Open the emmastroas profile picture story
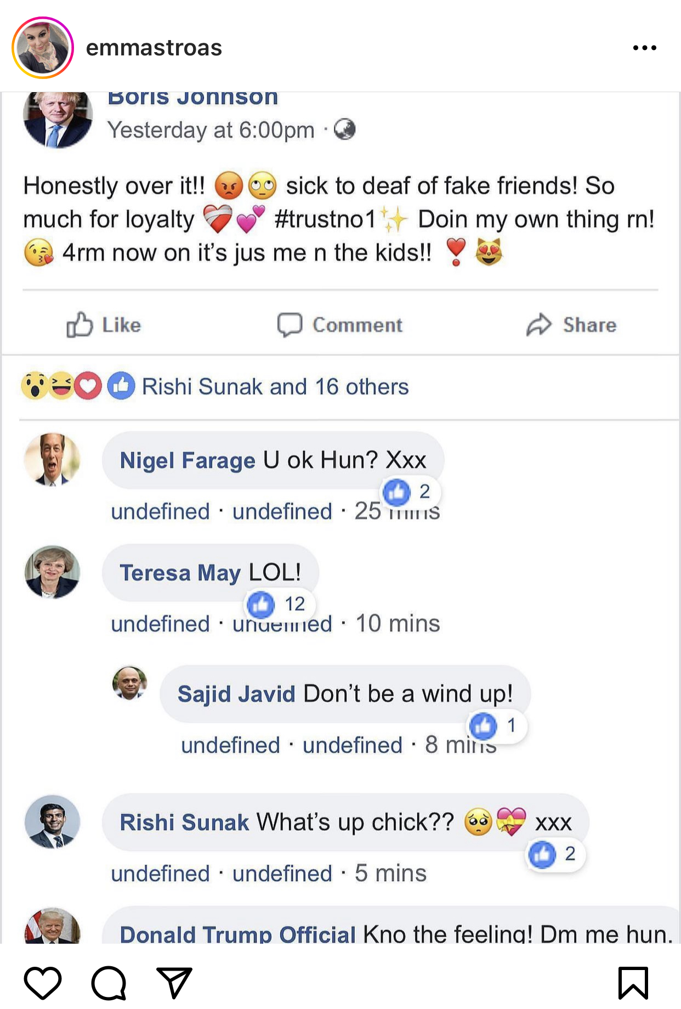 tap(43, 48)
